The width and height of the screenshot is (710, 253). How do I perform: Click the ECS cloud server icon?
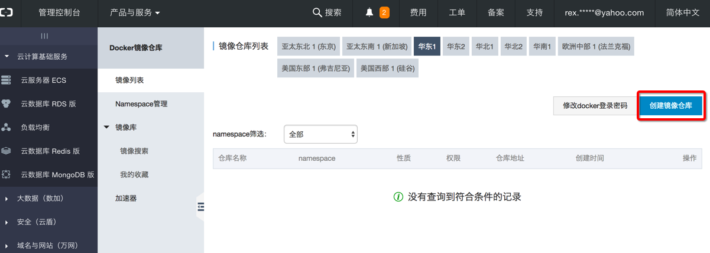point(7,80)
